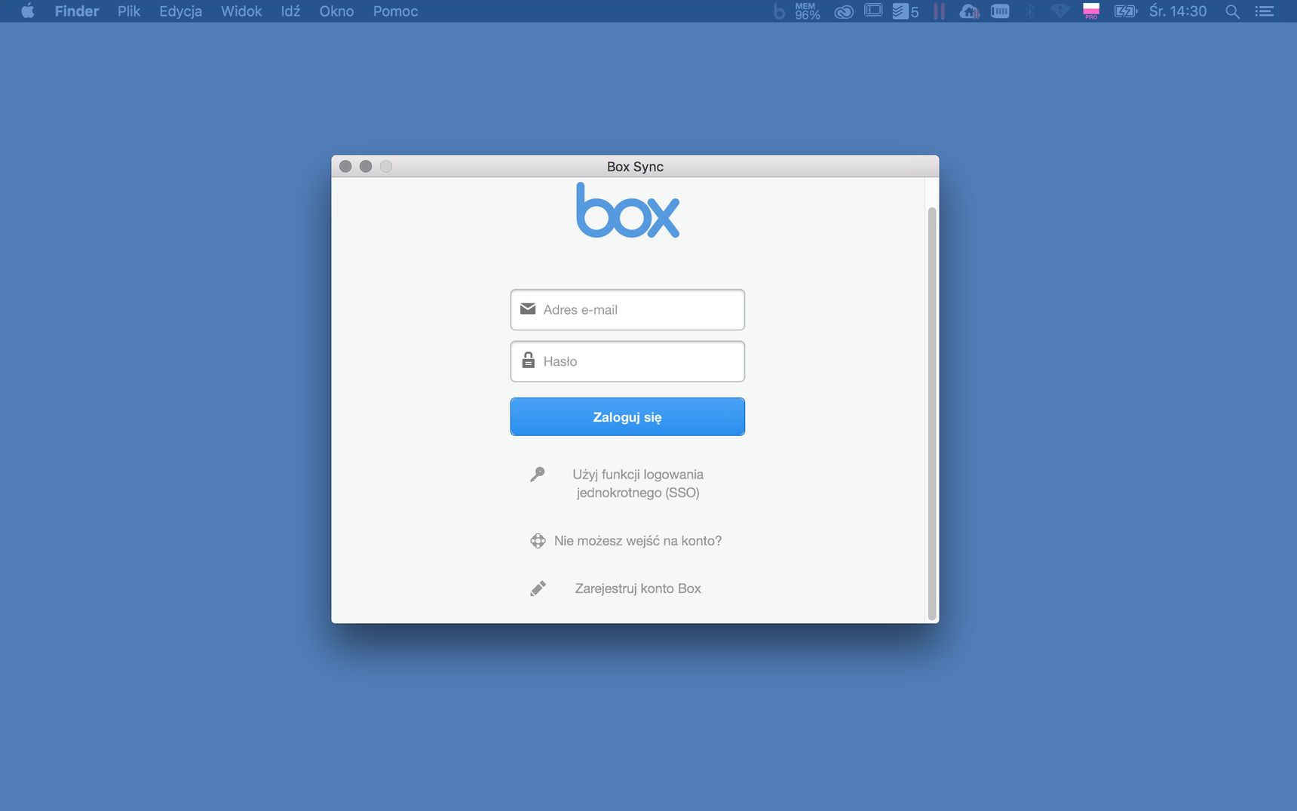Click the Box Sync window vertical scrollbar

point(932,413)
